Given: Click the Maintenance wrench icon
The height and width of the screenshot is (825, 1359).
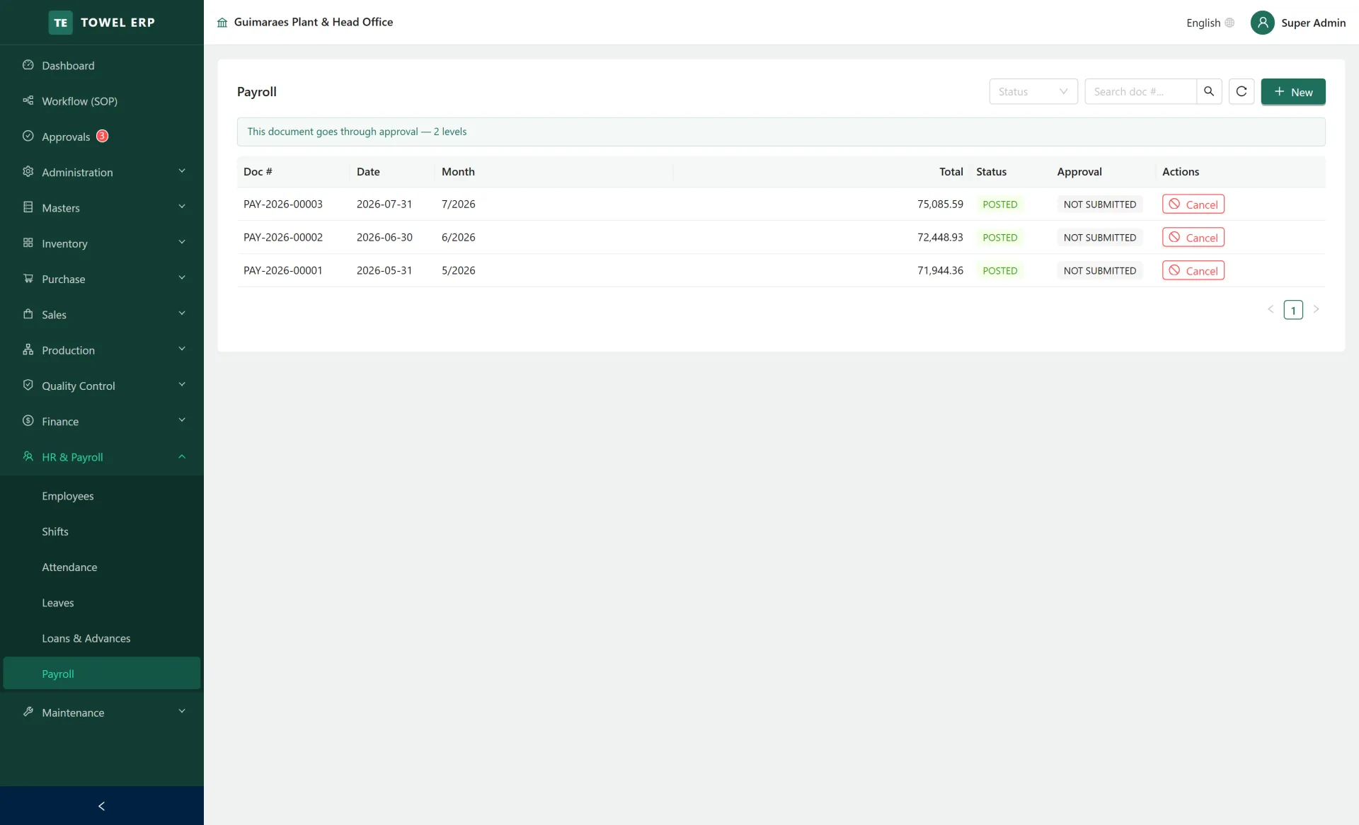Looking at the screenshot, I should pyautogui.click(x=28, y=712).
